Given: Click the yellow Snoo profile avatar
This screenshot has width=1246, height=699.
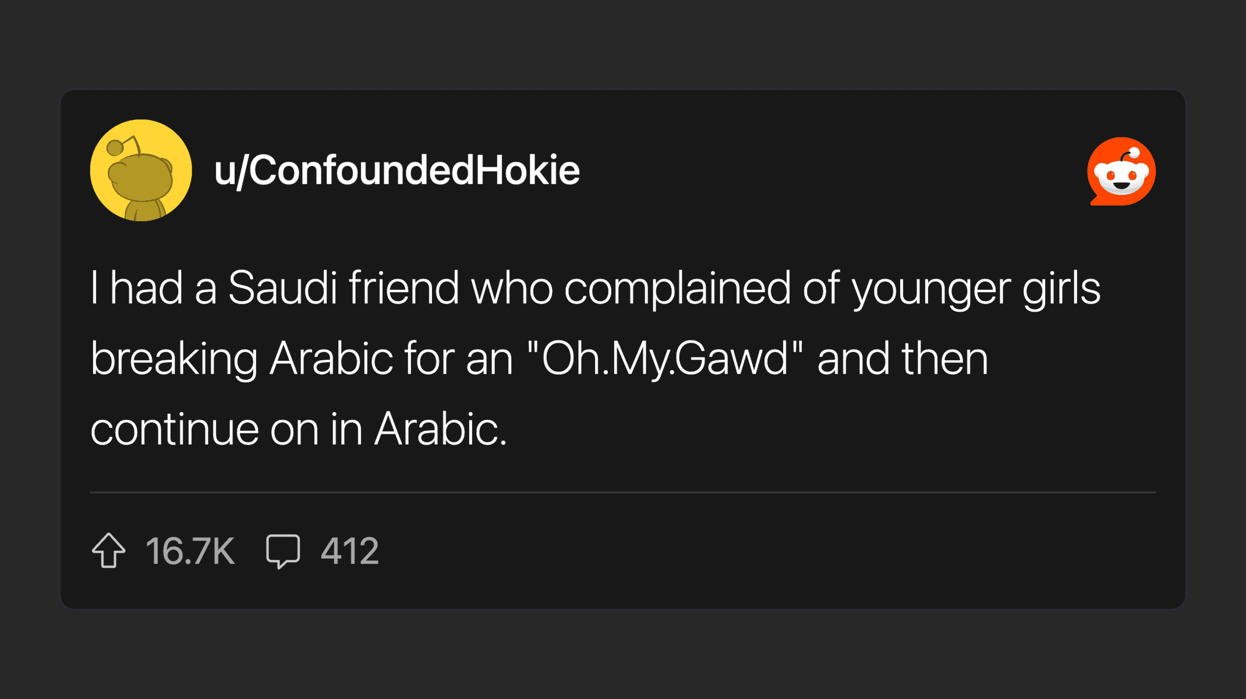Looking at the screenshot, I should [x=141, y=171].
